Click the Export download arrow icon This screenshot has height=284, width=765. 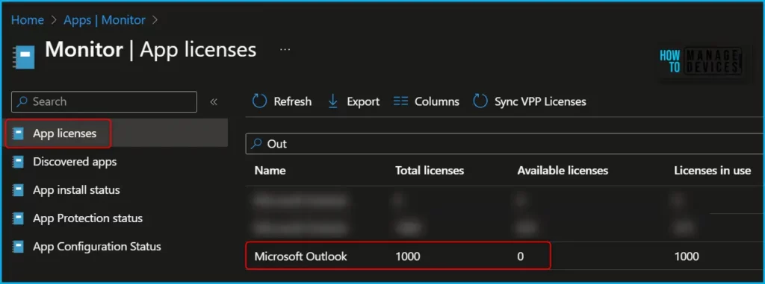[x=333, y=101]
